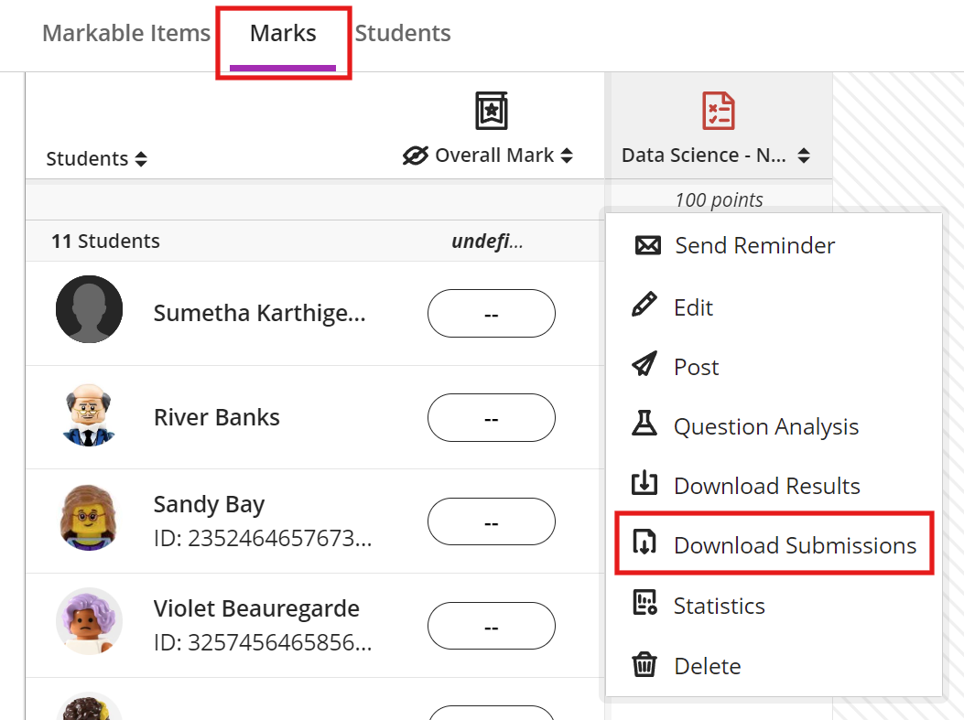This screenshot has width=964, height=720.
Task: Click the Delete trash can icon
Action: click(x=644, y=664)
